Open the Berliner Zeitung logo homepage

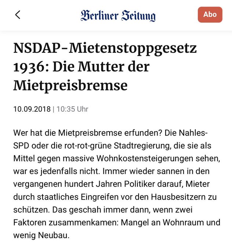118,15
